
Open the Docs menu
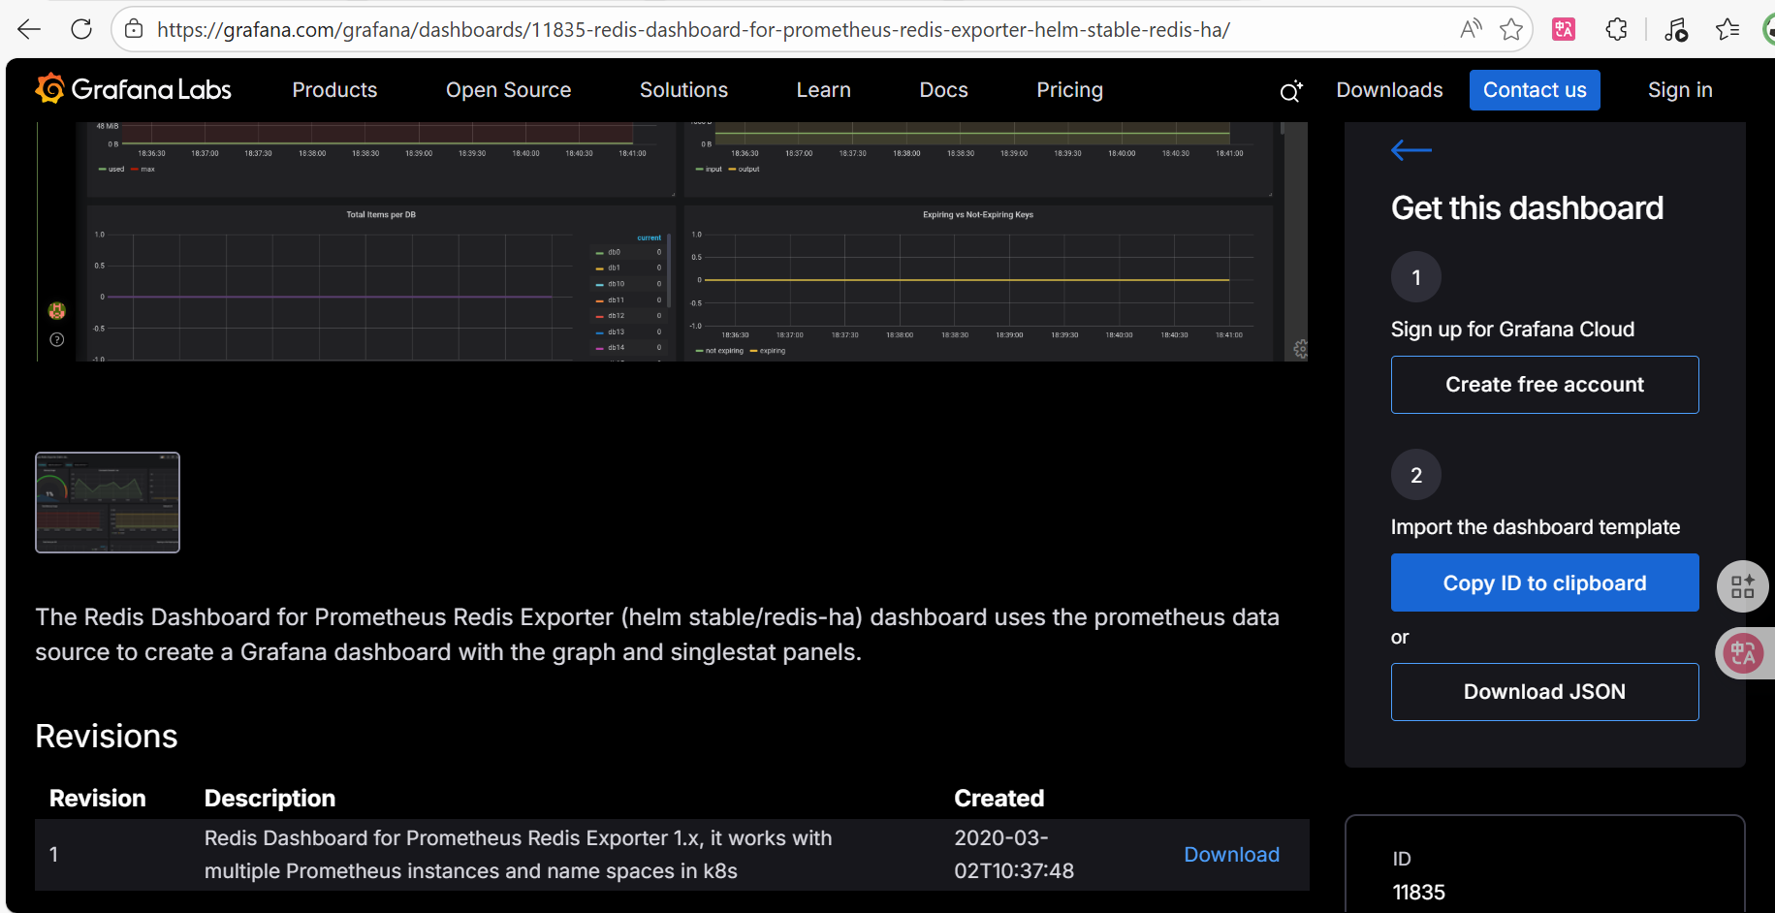pyautogui.click(x=943, y=90)
